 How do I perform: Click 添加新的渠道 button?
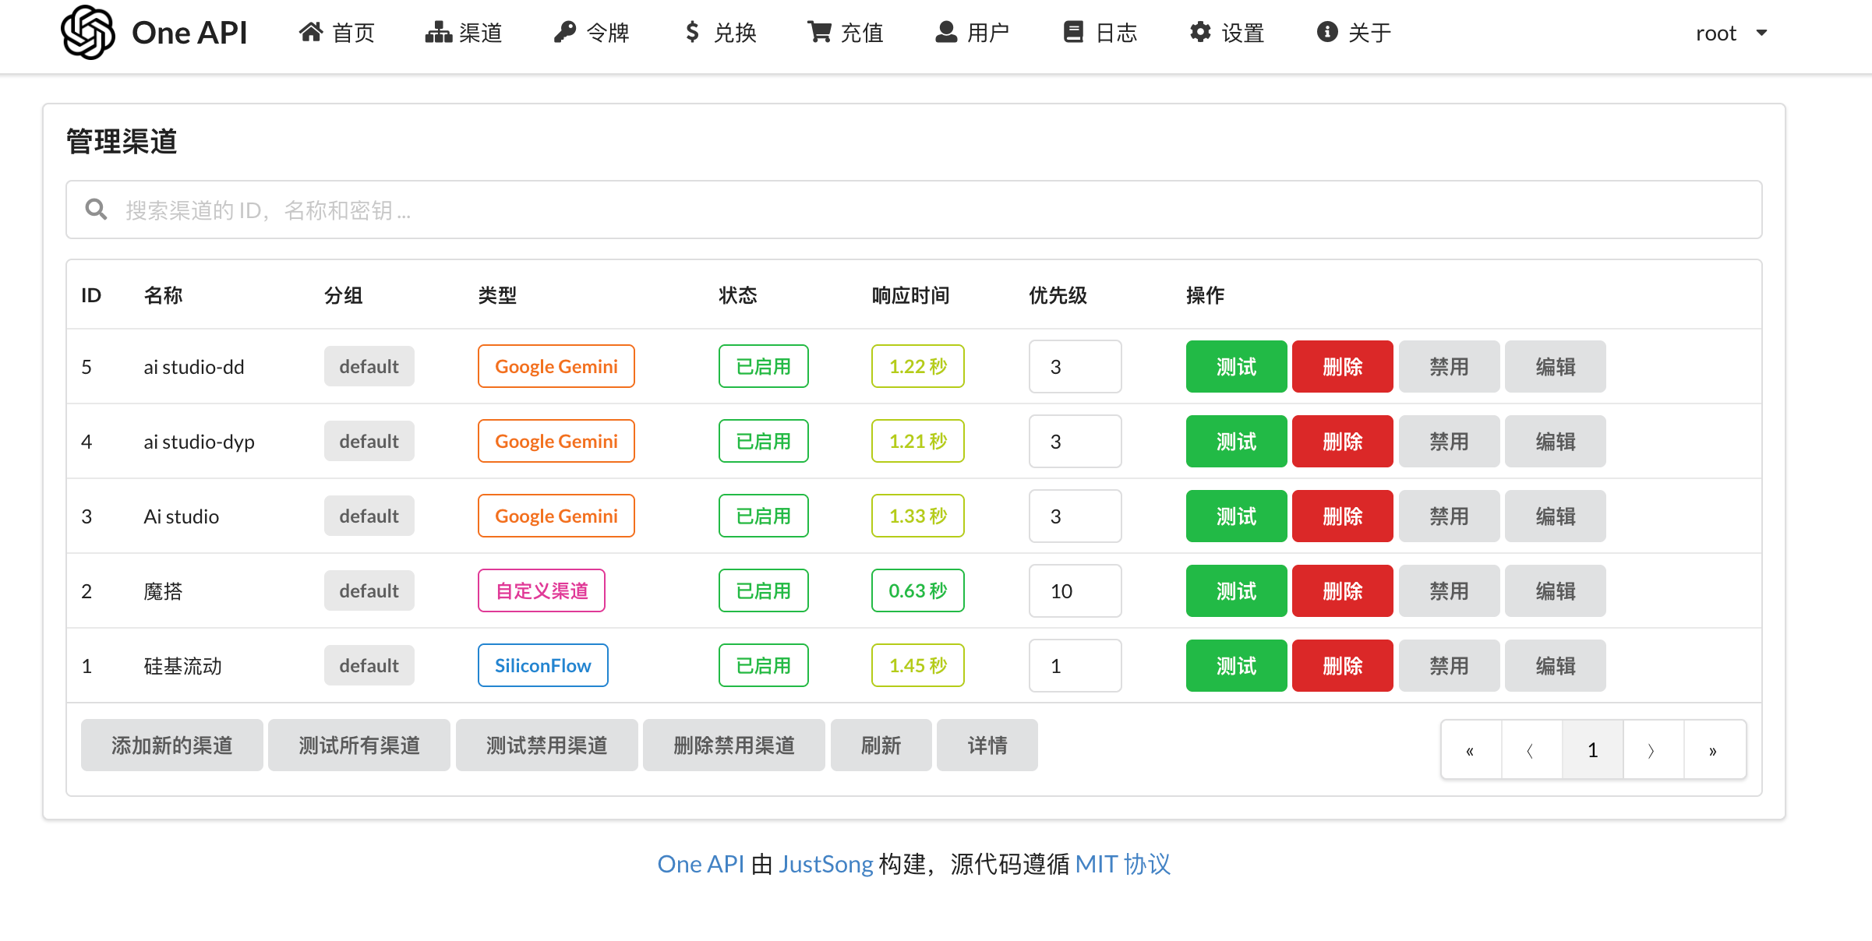coord(172,745)
